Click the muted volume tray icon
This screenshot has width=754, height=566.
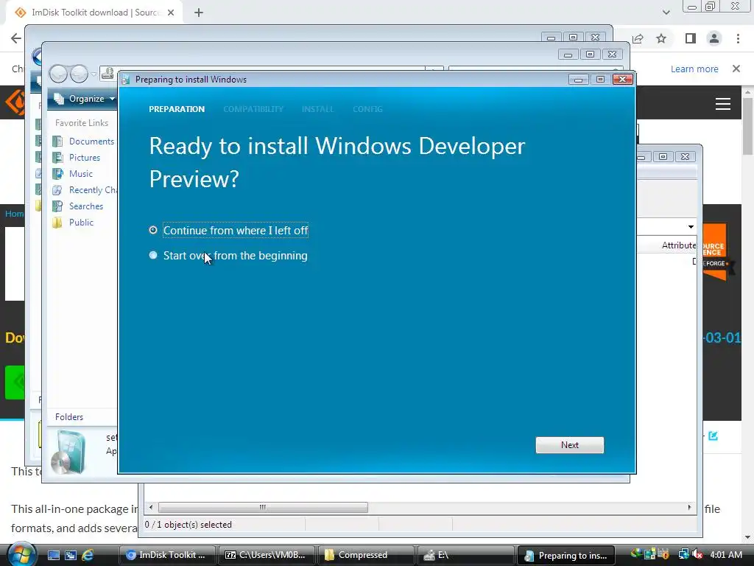[x=697, y=554]
